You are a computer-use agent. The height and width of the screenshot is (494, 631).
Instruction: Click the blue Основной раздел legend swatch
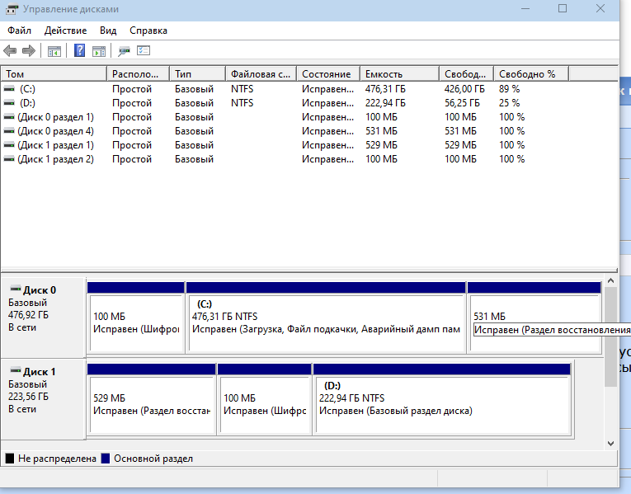pos(106,459)
